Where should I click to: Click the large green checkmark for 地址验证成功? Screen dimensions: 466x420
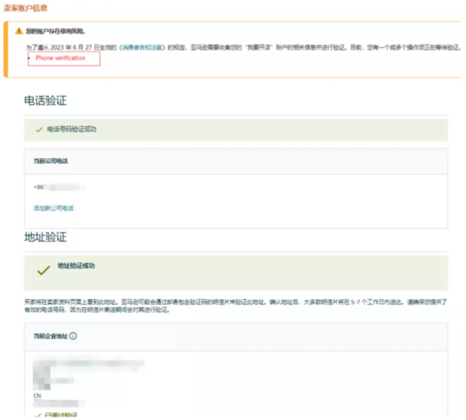coord(43,270)
